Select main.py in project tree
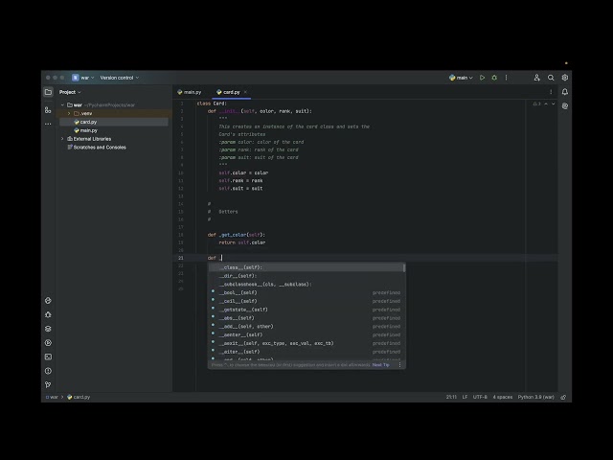Viewport: 613px width, 460px height. (114, 130)
